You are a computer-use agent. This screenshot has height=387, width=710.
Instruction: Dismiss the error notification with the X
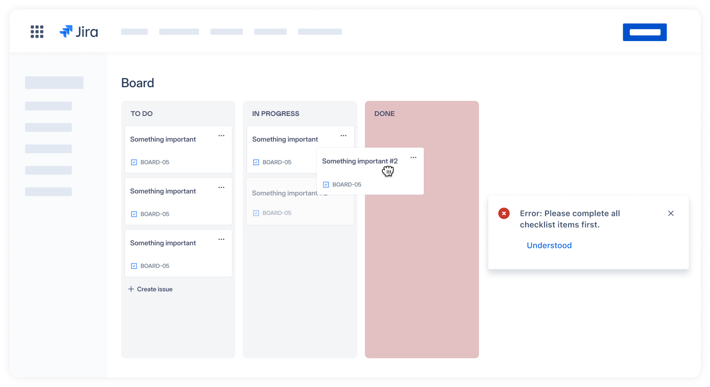670,214
